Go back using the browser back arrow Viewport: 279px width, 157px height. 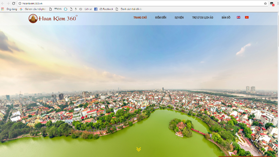point(3,3)
